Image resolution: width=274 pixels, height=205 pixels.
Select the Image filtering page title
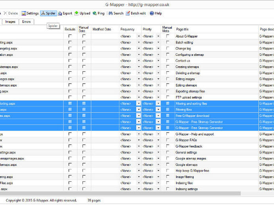coord(185,177)
